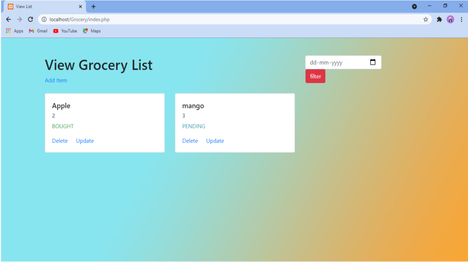Screen dimensions: 468x262
Task: Open the browser Extensions puzzle icon
Action: tap(439, 19)
